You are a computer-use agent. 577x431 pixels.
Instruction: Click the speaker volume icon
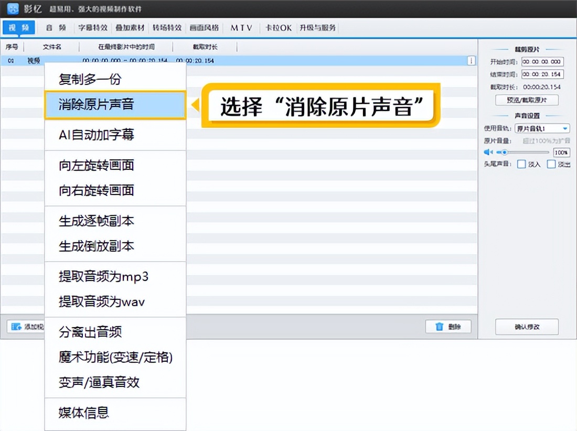click(x=488, y=152)
